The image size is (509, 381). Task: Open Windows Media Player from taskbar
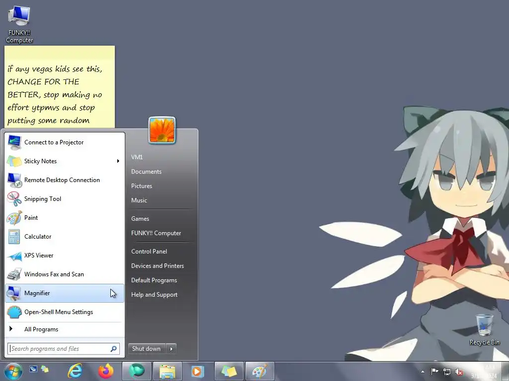click(197, 371)
